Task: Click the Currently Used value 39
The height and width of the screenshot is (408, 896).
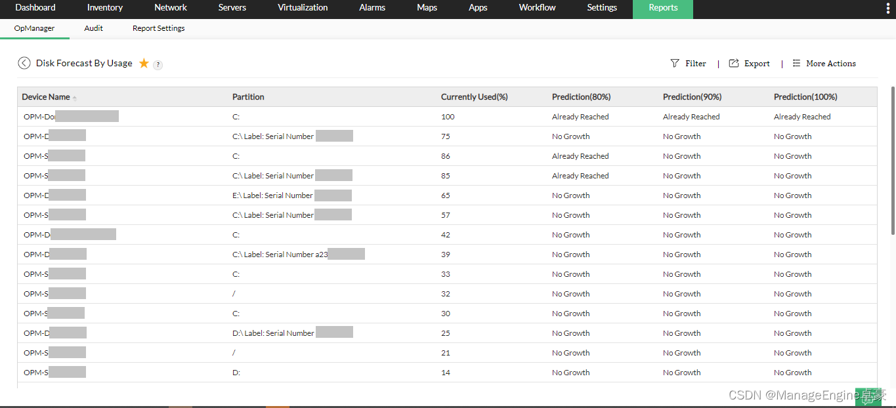Action: (446, 255)
